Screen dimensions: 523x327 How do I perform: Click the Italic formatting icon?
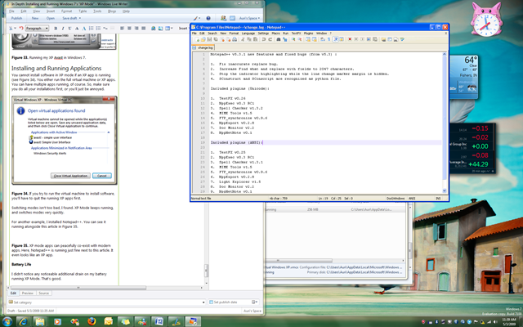(x=62, y=28)
